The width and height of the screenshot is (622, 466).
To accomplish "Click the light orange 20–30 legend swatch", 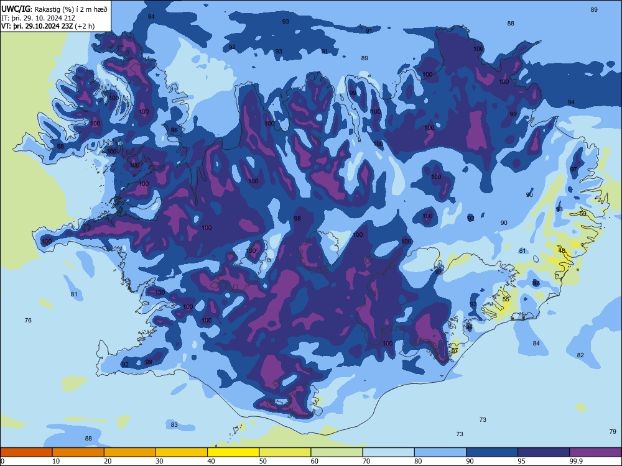I will pyautogui.click(x=130, y=452).
